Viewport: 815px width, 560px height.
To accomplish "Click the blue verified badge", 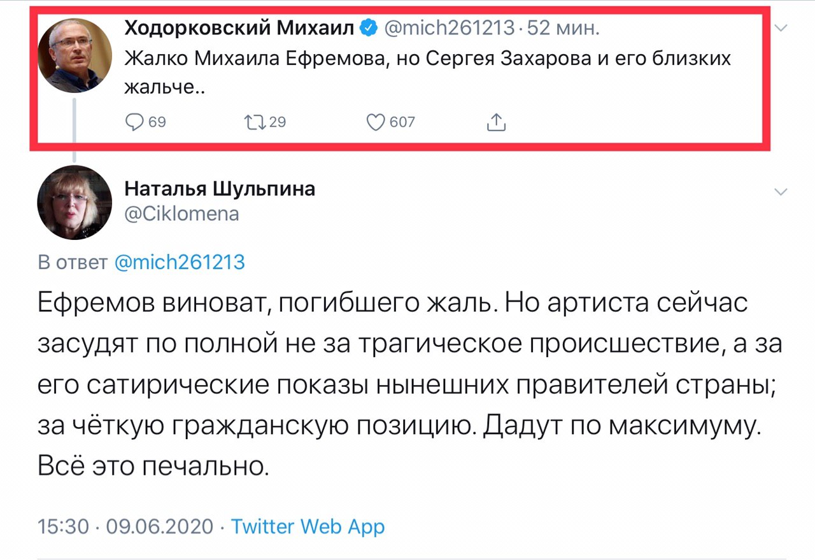I will [369, 28].
